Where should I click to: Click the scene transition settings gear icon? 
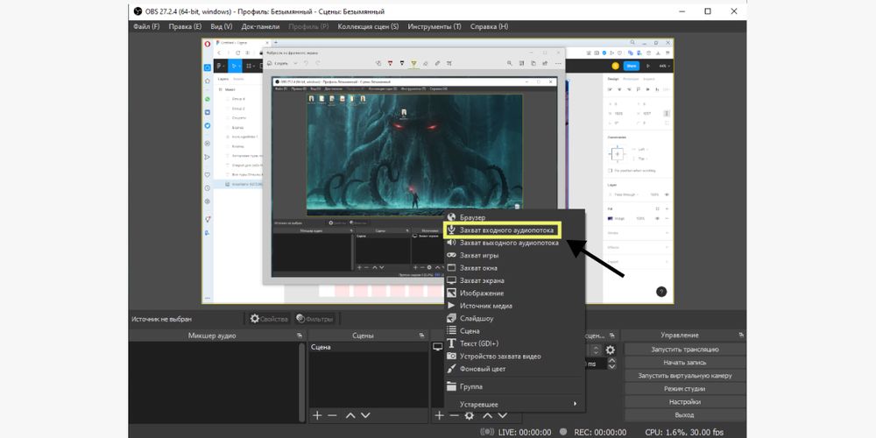pyautogui.click(x=611, y=350)
